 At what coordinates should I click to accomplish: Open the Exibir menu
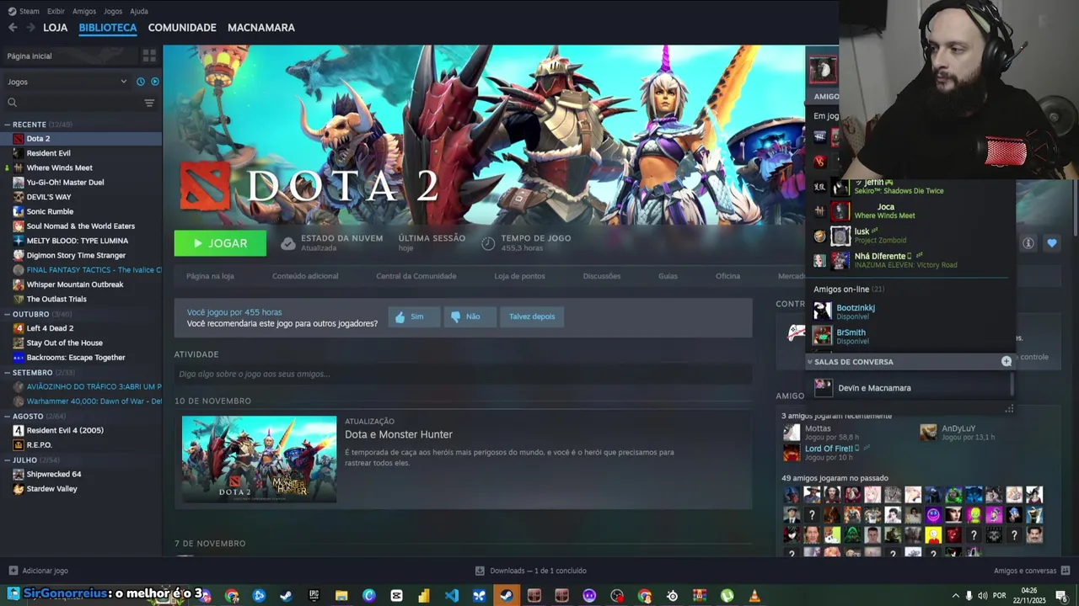pyautogui.click(x=56, y=11)
